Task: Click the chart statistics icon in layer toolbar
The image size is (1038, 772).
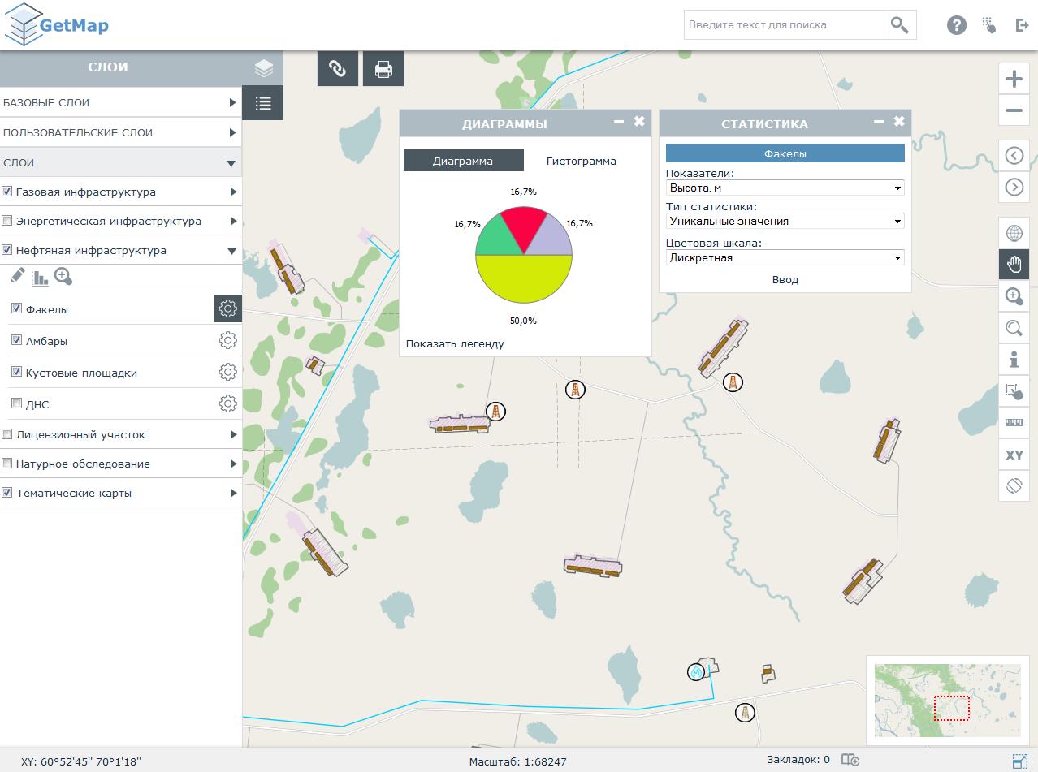Action: click(41, 278)
